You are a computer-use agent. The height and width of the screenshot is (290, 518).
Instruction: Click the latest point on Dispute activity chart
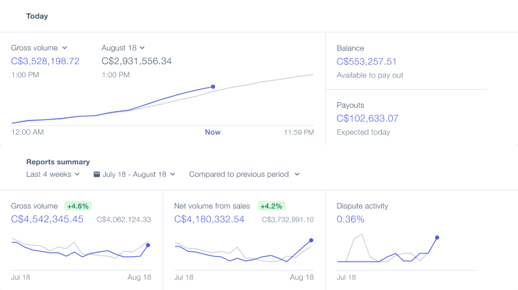click(437, 238)
